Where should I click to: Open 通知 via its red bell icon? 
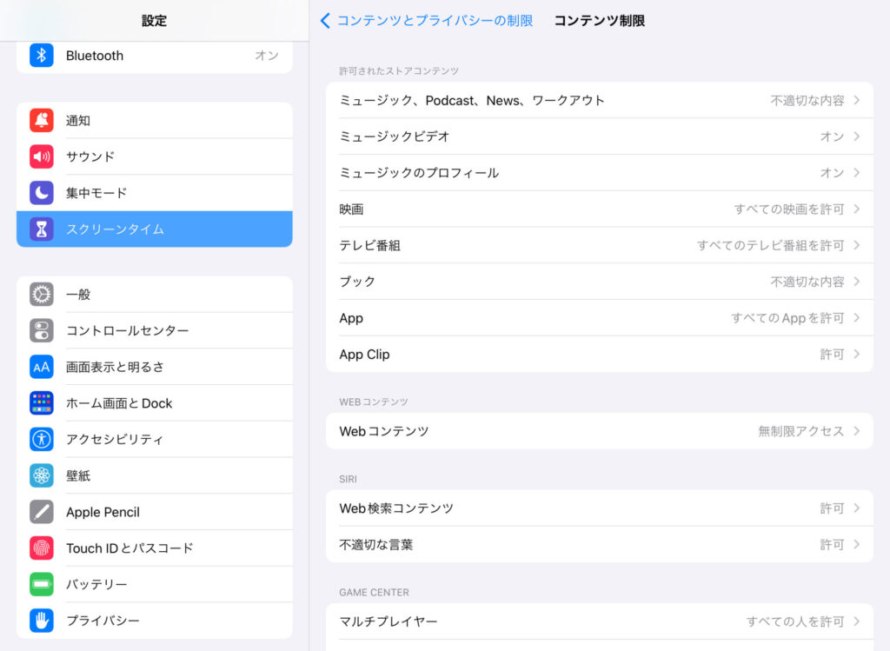(42, 121)
